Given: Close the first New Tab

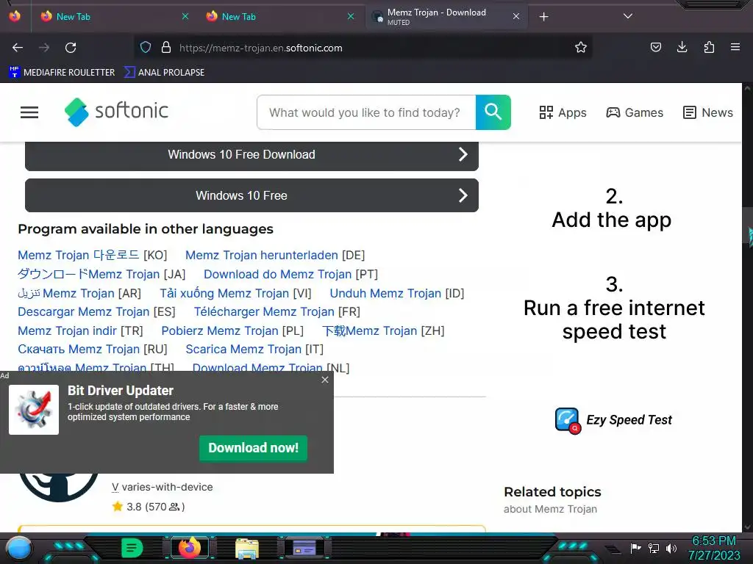Looking at the screenshot, I should click(x=185, y=16).
